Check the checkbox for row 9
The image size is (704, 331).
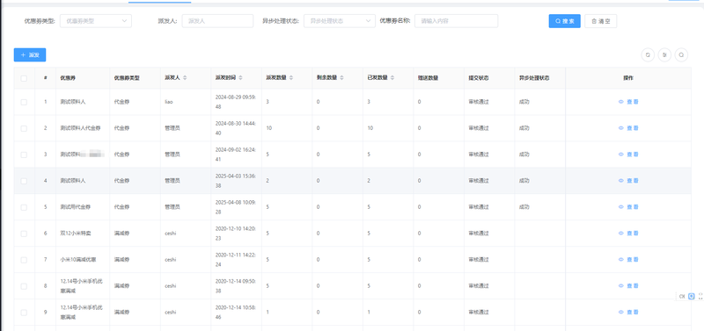coord(24,313)
